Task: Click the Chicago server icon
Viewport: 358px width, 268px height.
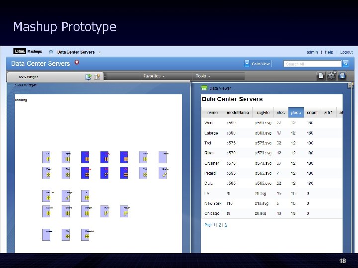Action: tap(66, 196)
